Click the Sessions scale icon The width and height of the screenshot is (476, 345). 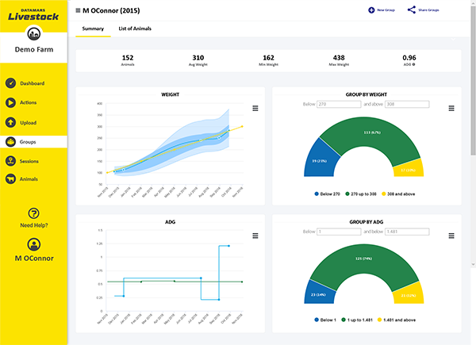pyautogui.click(x=10, y=160)
